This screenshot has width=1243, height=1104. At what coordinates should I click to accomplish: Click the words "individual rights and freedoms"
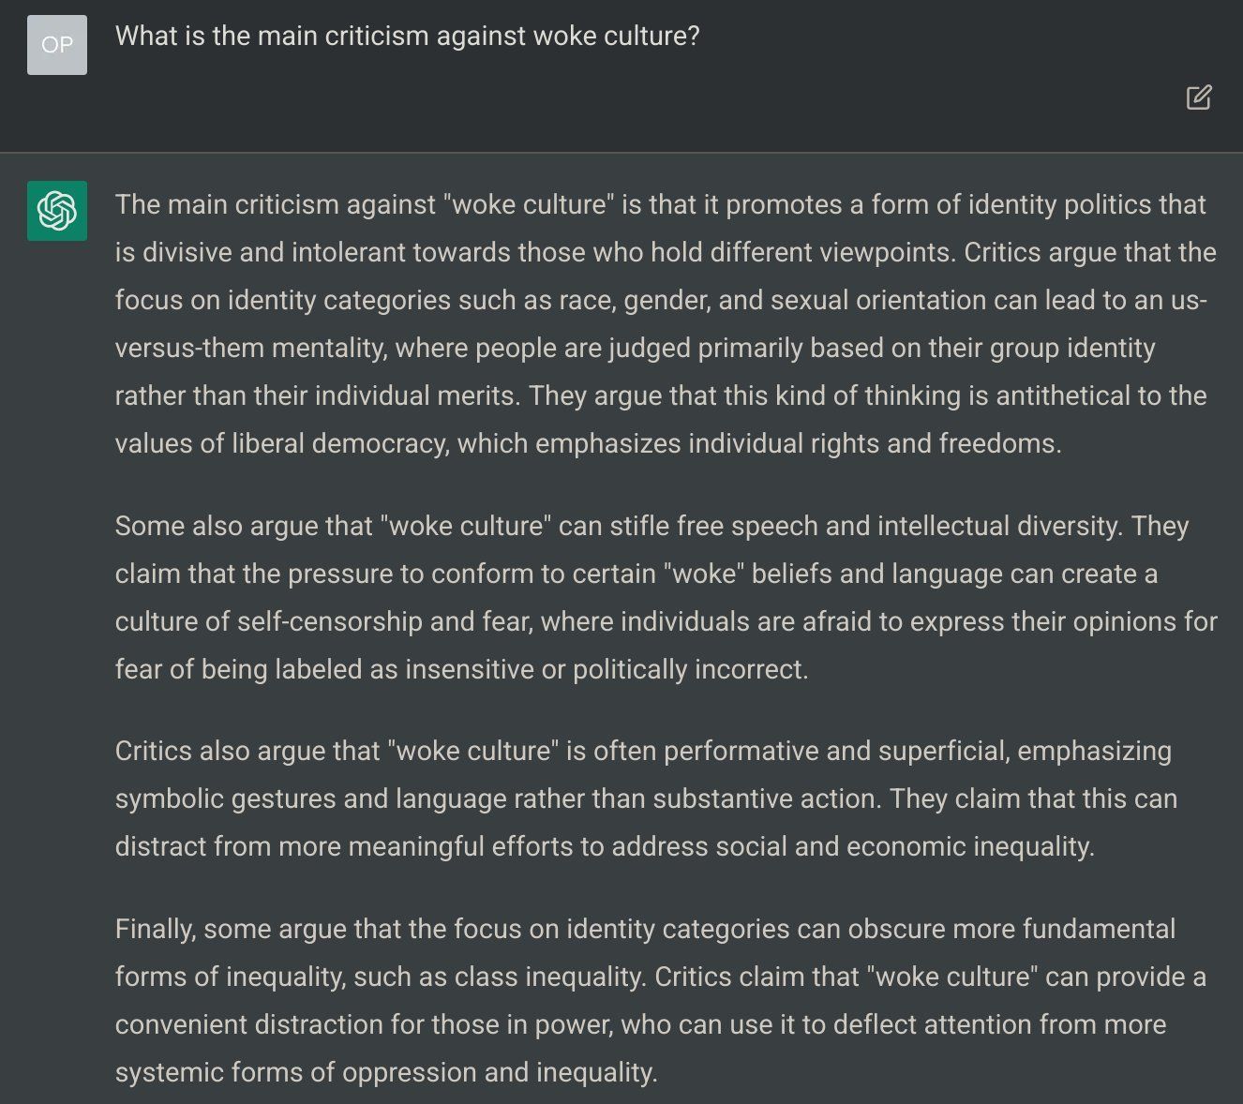pyautogui.click(x=873, y=443)
